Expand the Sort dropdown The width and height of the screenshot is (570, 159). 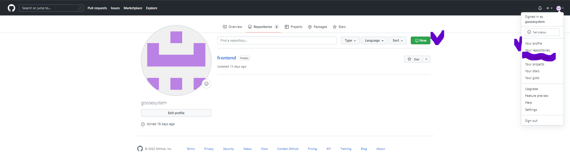398,40
